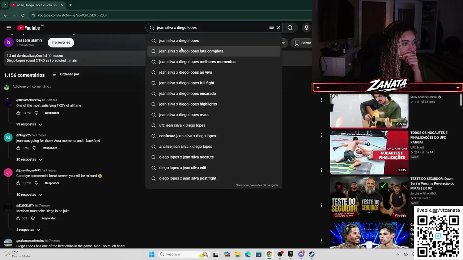This screenshot has height=260, width=463.
Task: Open 'TODOS OS NOCAUTES E FINALIZAÇÕES' video title
Action: [x=429, y=138]
